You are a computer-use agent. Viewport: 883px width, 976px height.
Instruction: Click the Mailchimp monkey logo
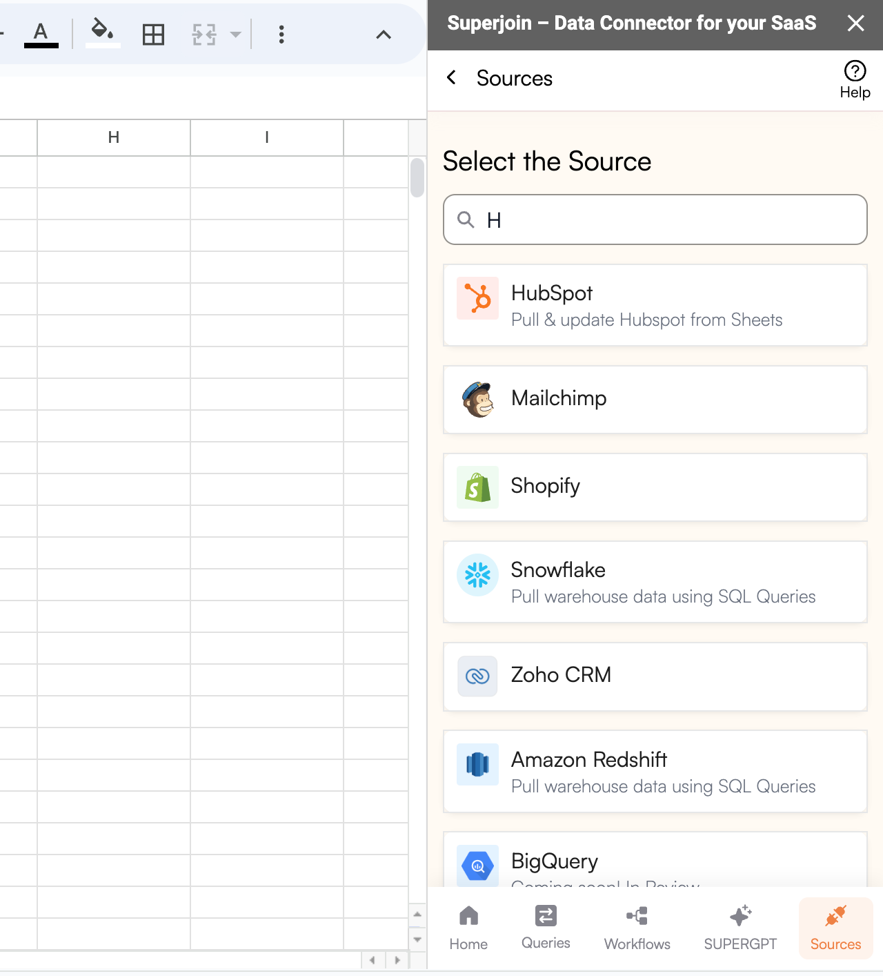tap(477, 399)
